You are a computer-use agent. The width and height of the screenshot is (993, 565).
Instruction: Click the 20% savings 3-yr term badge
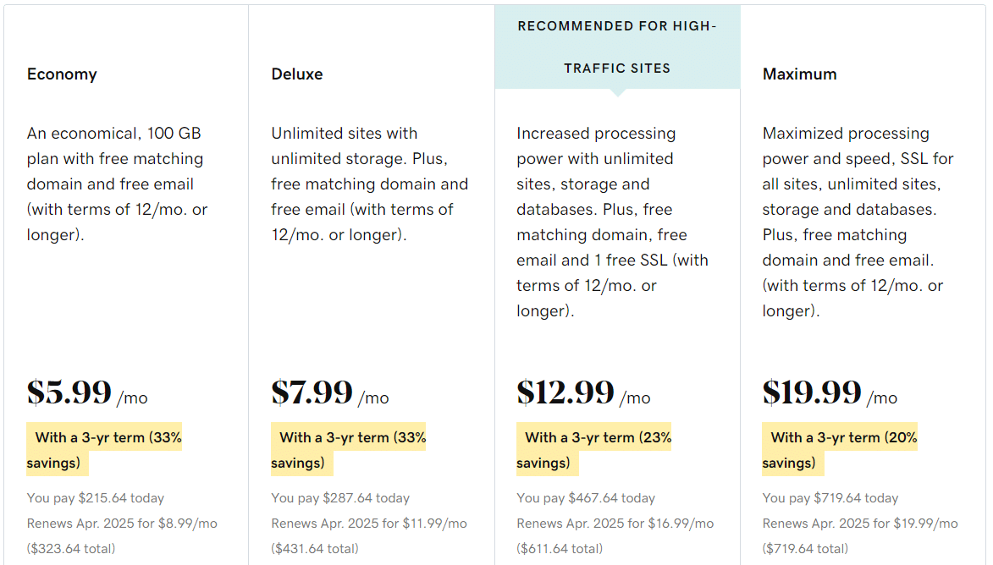(x=840, y=449)
